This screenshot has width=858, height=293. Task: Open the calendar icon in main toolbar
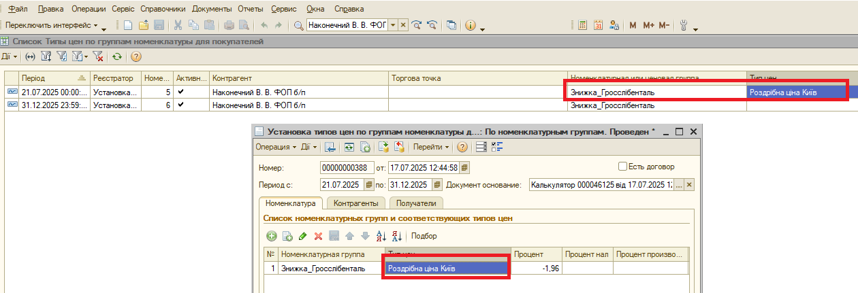[599, 25]
